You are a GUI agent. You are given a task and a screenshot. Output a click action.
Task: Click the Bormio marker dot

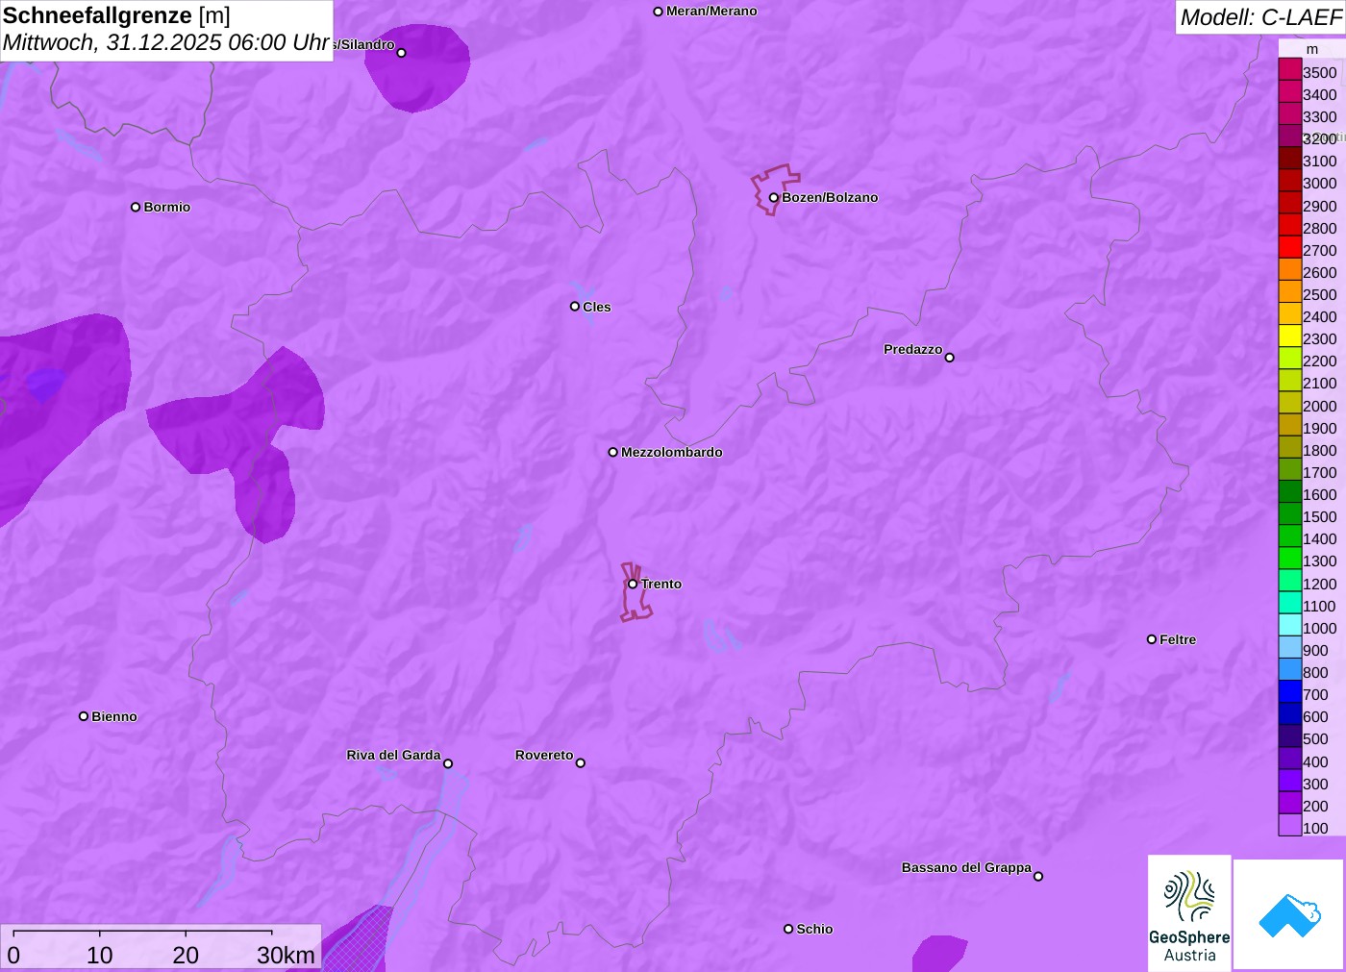pyautogui.click(x=136, y=207)
